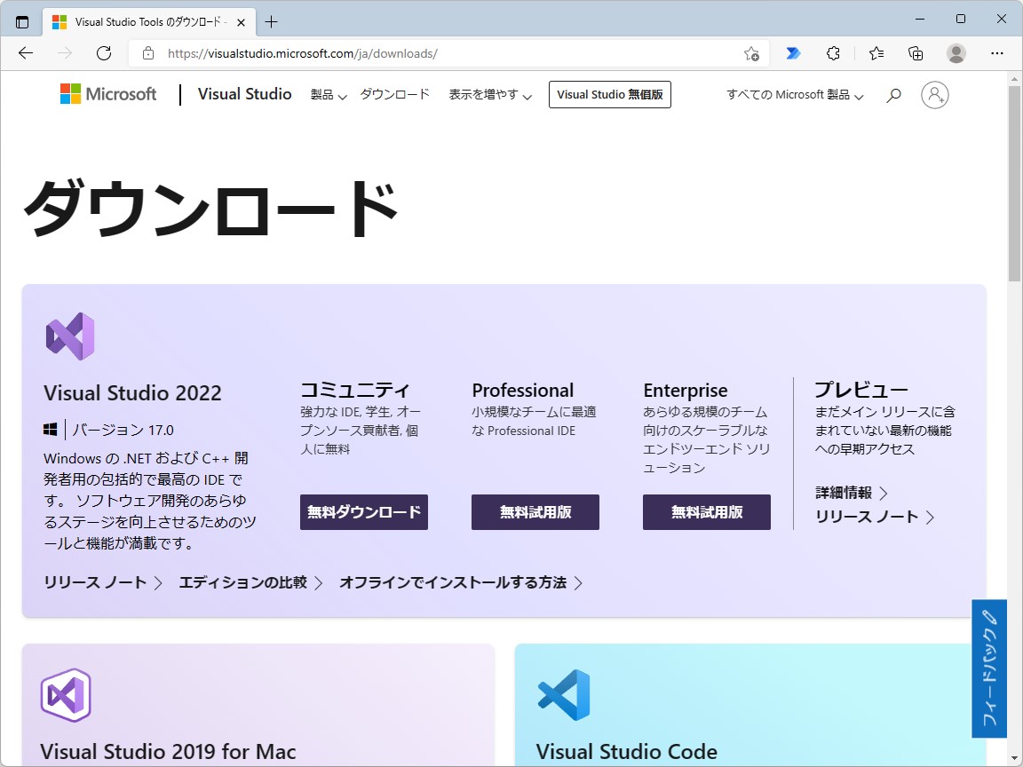1023x767 pixels.
Task: Add this page to favorites via star icon
Action: (750, 53)
